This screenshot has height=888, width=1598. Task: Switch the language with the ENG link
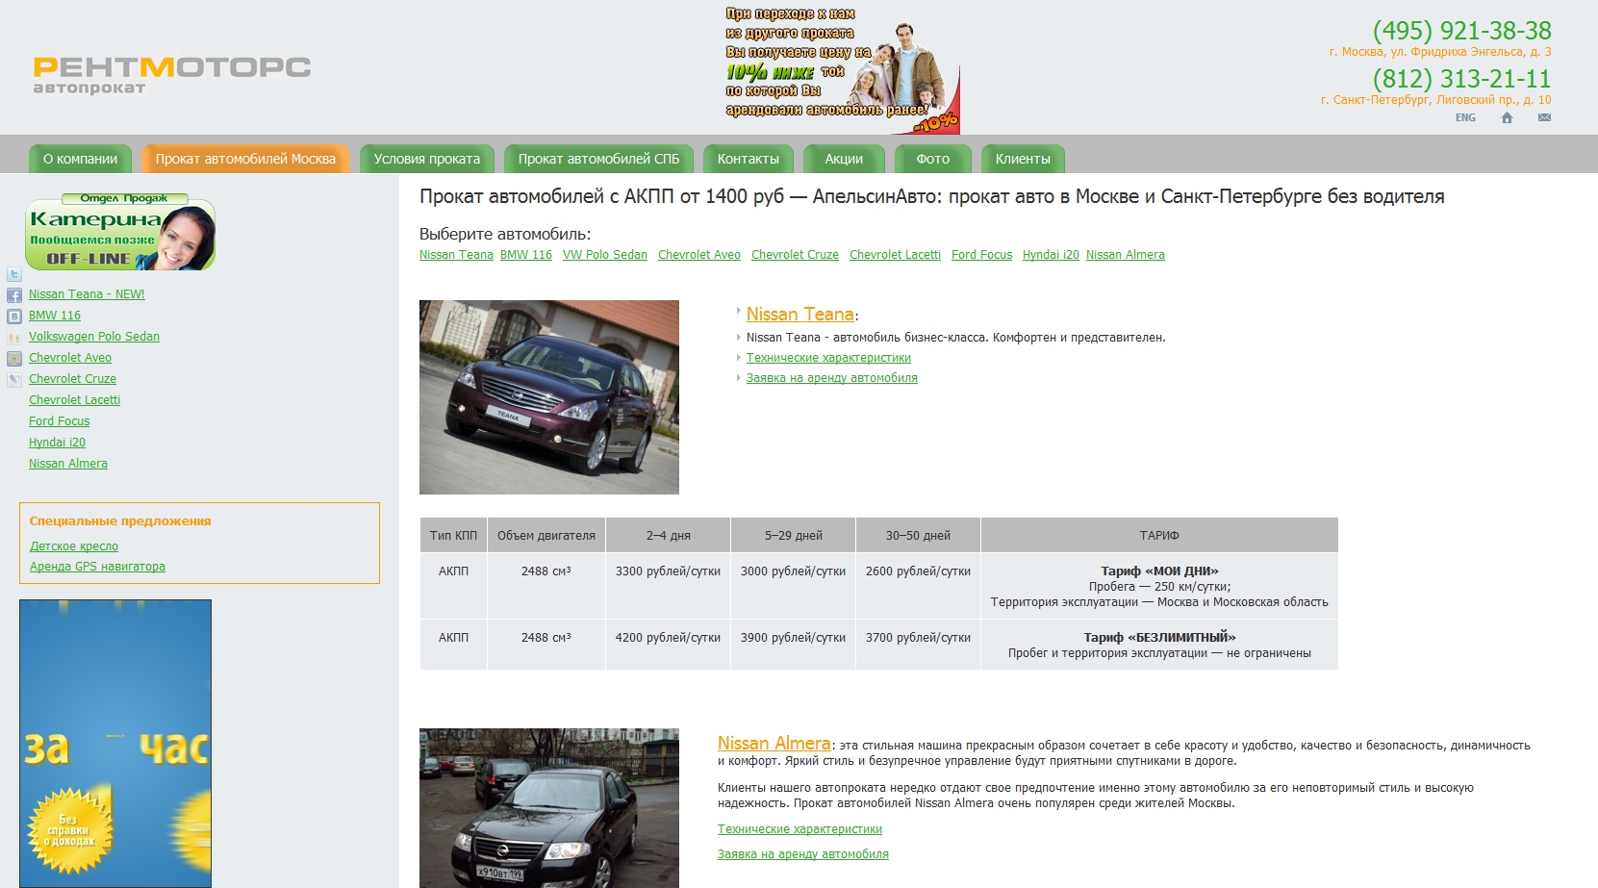(1465, 117)
